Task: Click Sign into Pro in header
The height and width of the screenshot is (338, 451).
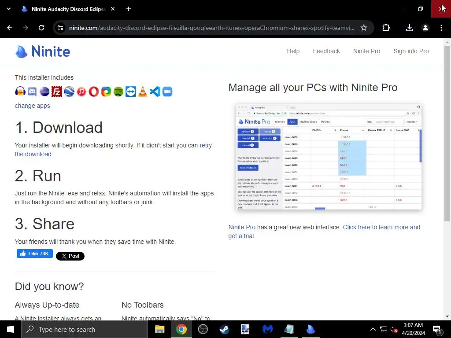Action: coord(411,51)
